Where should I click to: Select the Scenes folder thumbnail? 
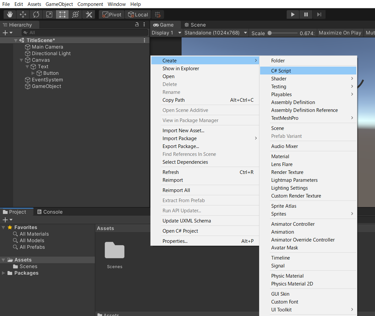115,250
